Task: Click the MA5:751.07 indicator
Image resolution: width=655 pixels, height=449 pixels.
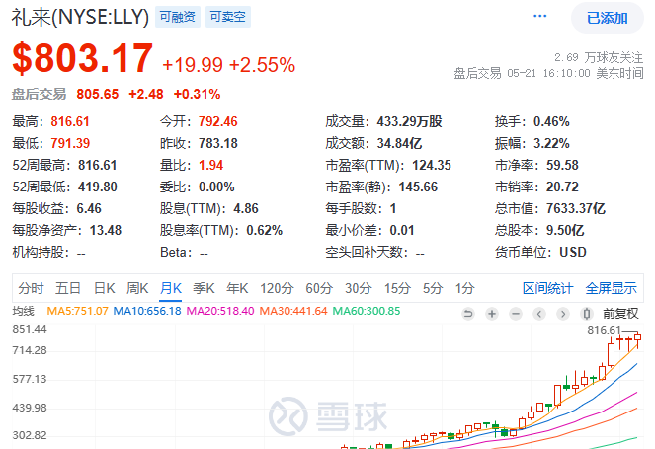Action: click(77, 311)
